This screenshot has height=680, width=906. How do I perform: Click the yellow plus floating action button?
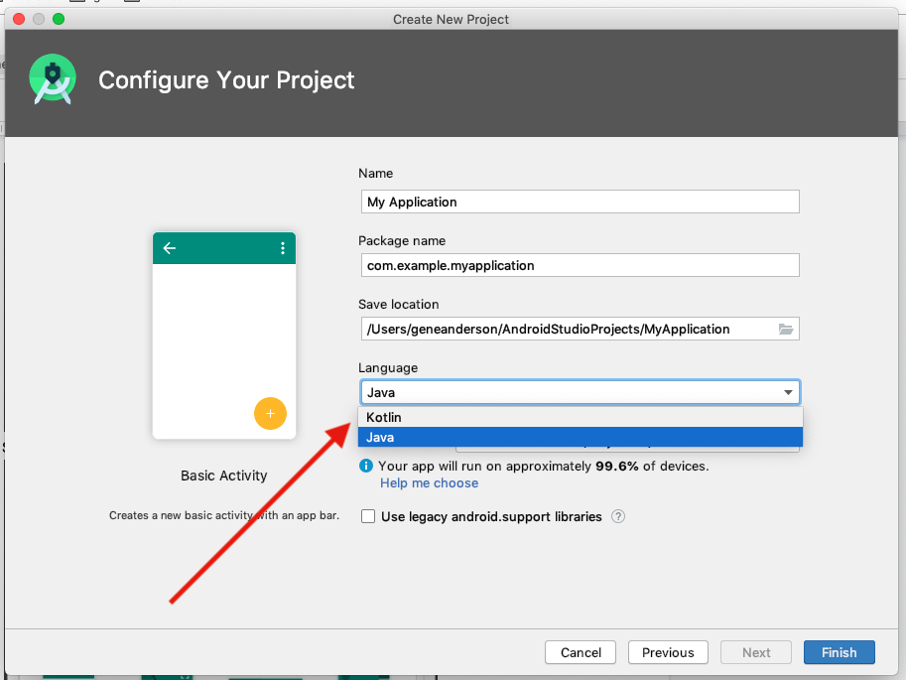pyautogui.click(x=270, y=413)
